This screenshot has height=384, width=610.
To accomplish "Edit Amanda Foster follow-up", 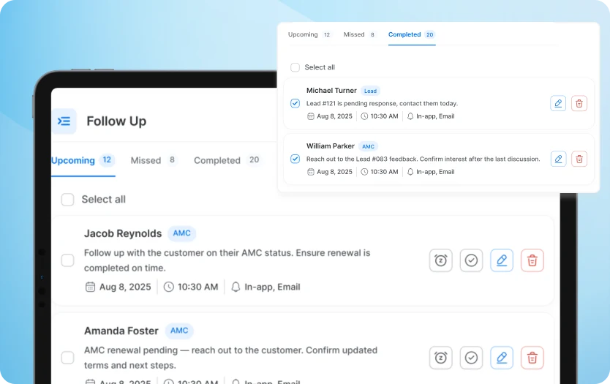I will tap(502, 358).
